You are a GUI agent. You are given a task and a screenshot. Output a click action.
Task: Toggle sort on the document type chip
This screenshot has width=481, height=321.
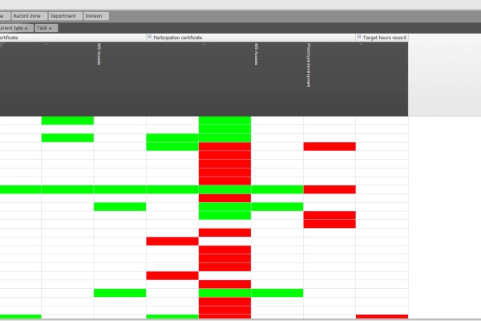(x=15, y=28)
